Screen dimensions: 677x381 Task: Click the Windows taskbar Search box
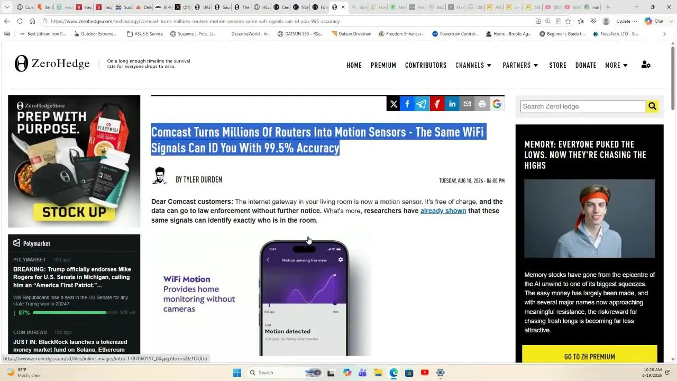coord(285,373)
